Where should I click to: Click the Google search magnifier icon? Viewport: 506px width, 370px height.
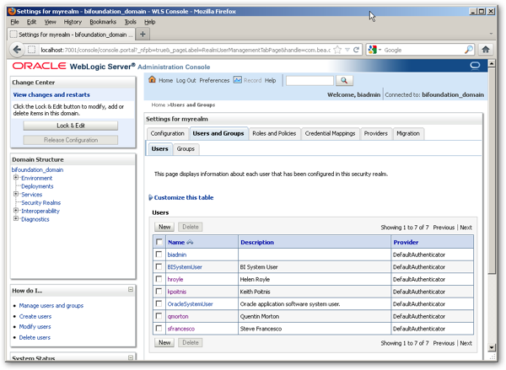pyautogui.click(x=469, y=50)
